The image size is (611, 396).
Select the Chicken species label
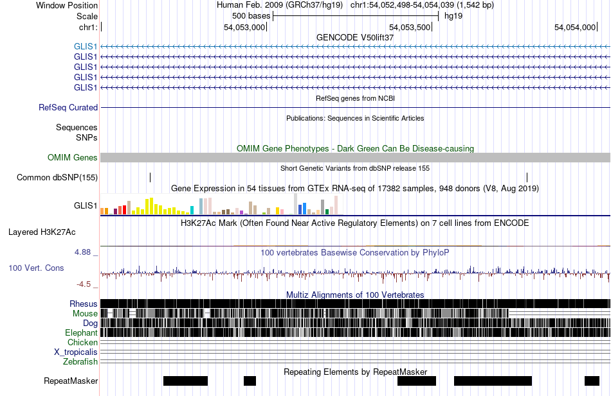(82, 342)
